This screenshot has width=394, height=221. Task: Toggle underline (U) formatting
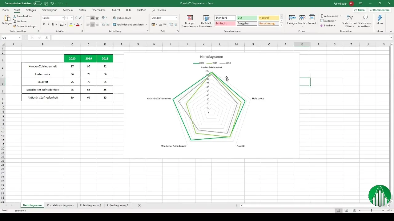(53, 24)
